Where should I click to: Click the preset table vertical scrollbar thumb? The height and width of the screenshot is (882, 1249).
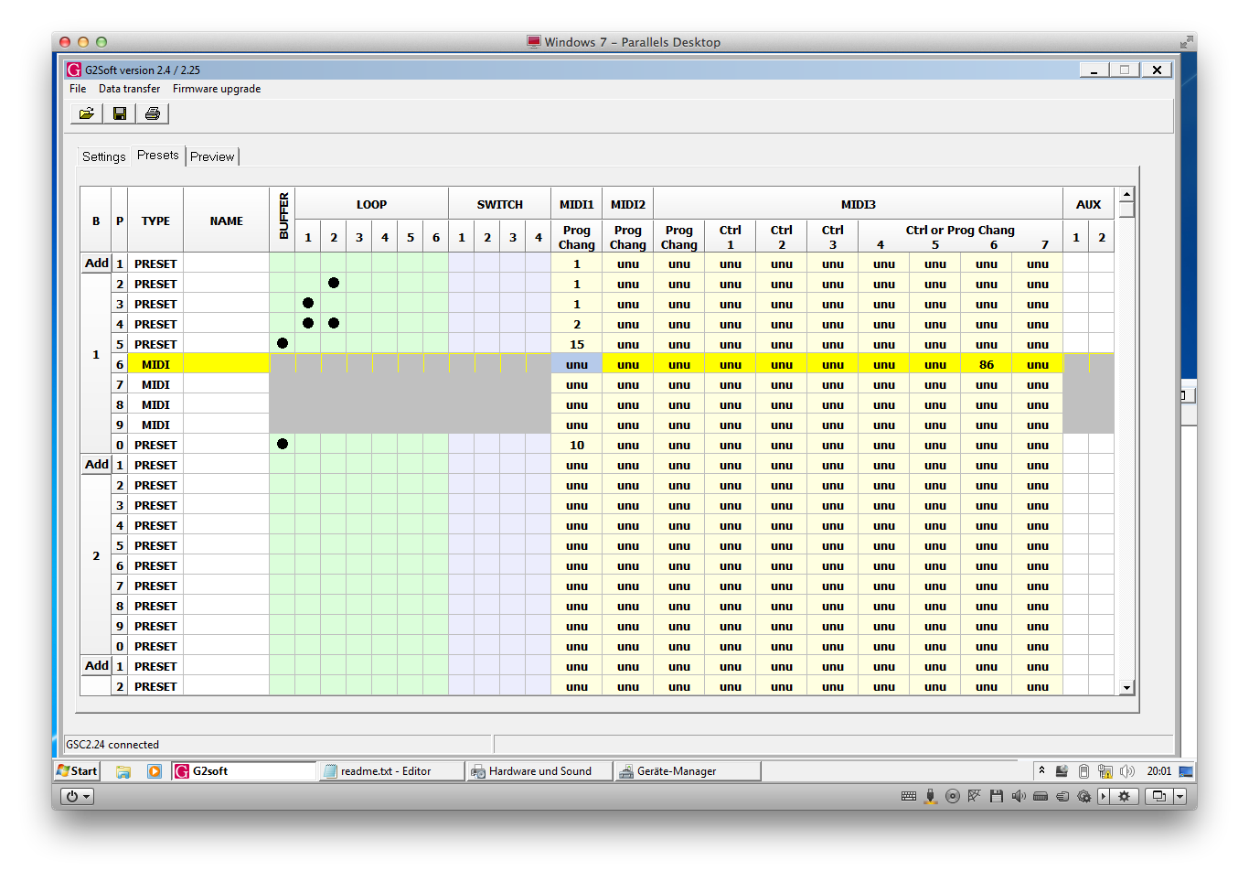point(1126,210)
